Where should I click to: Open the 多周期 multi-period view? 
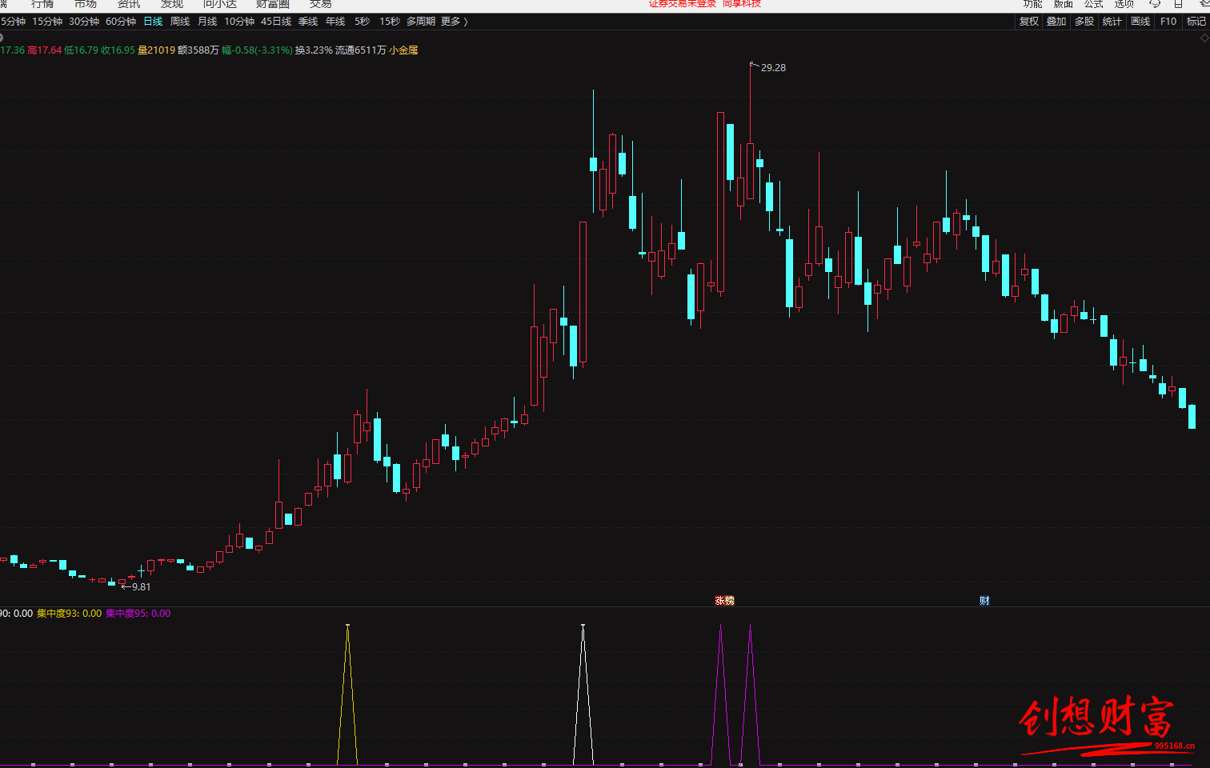(x=421, y=22)
